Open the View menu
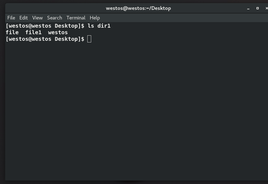 (x=38, y=18)
